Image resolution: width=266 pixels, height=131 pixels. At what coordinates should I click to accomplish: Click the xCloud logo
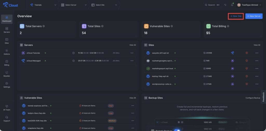point(10,5)
